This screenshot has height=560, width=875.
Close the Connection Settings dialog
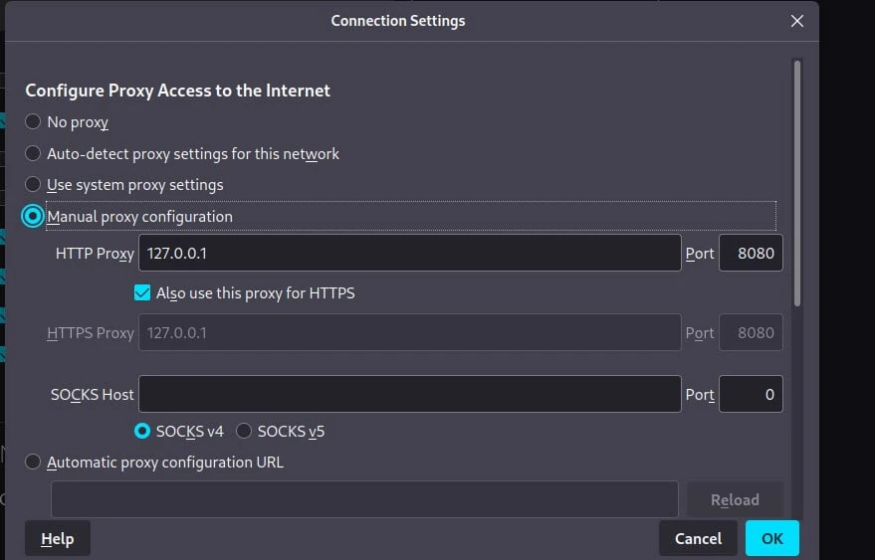(x=796, y=21)
